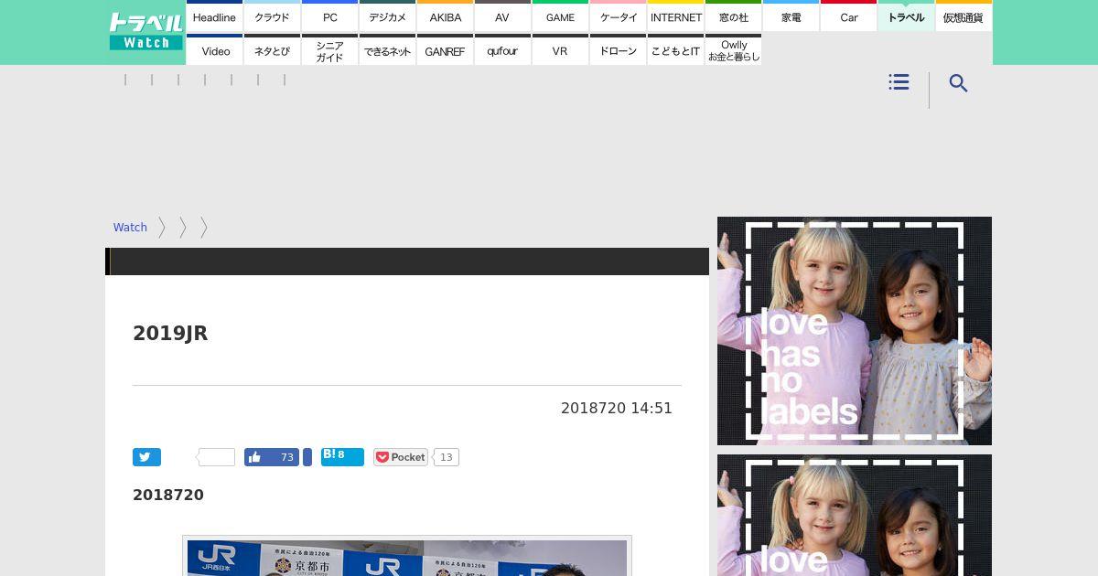Viewport: 1098px width, 576px height.
Task: Select the VR tab
Action: click(x=560, y=50)
